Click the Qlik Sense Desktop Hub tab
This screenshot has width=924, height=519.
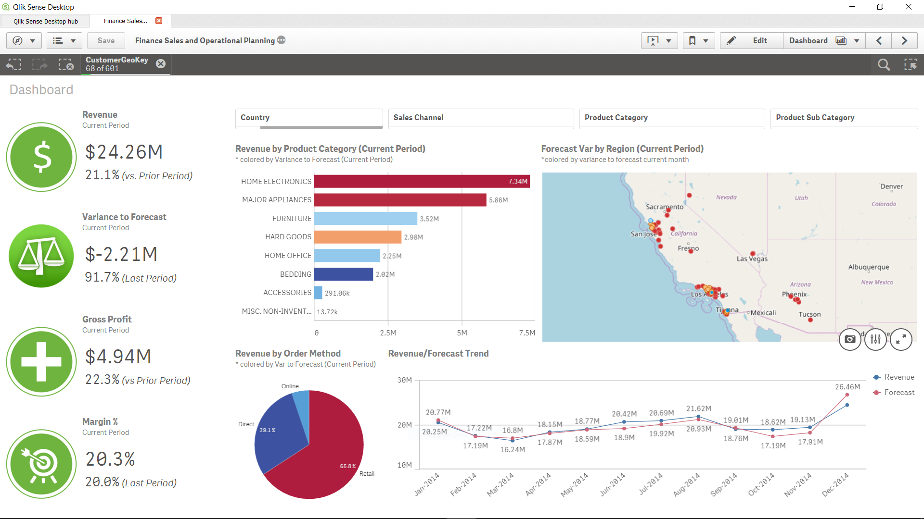point(45,21)
